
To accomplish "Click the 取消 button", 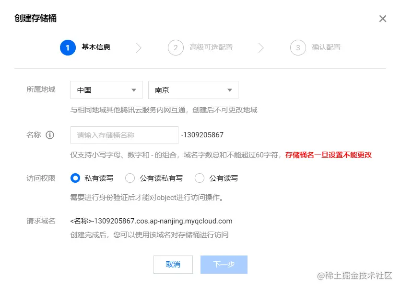I will (x=173, y=265).
